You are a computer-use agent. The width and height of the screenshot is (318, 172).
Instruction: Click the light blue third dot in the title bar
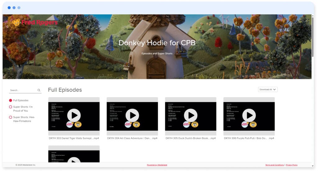[19, 8]
